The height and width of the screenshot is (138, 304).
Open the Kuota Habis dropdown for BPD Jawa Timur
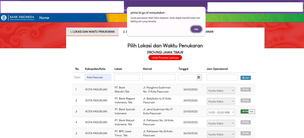tap(221, 134)
